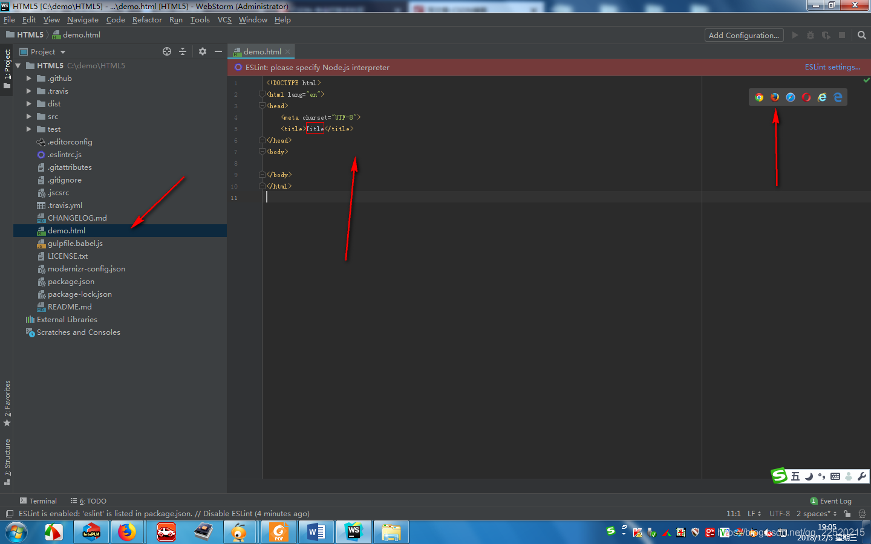Open file in Firefox browser icon
Screen dimensions: 871x544
[775, 97]
